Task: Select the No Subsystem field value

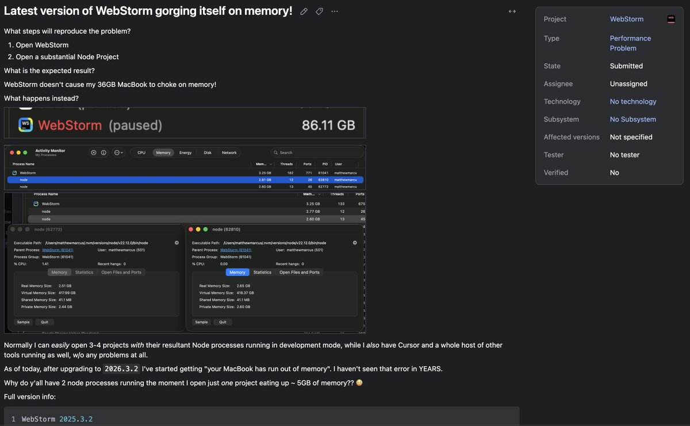Action: pos(633,120)
